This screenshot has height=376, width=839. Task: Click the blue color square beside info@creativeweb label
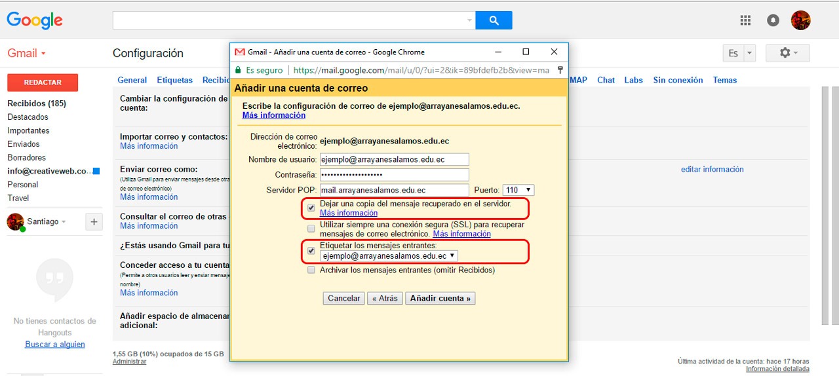[96, 171]
